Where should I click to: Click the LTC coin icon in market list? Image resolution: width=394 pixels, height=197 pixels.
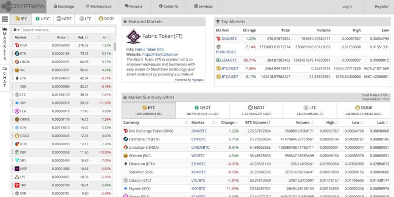click(x=17, y=95)
